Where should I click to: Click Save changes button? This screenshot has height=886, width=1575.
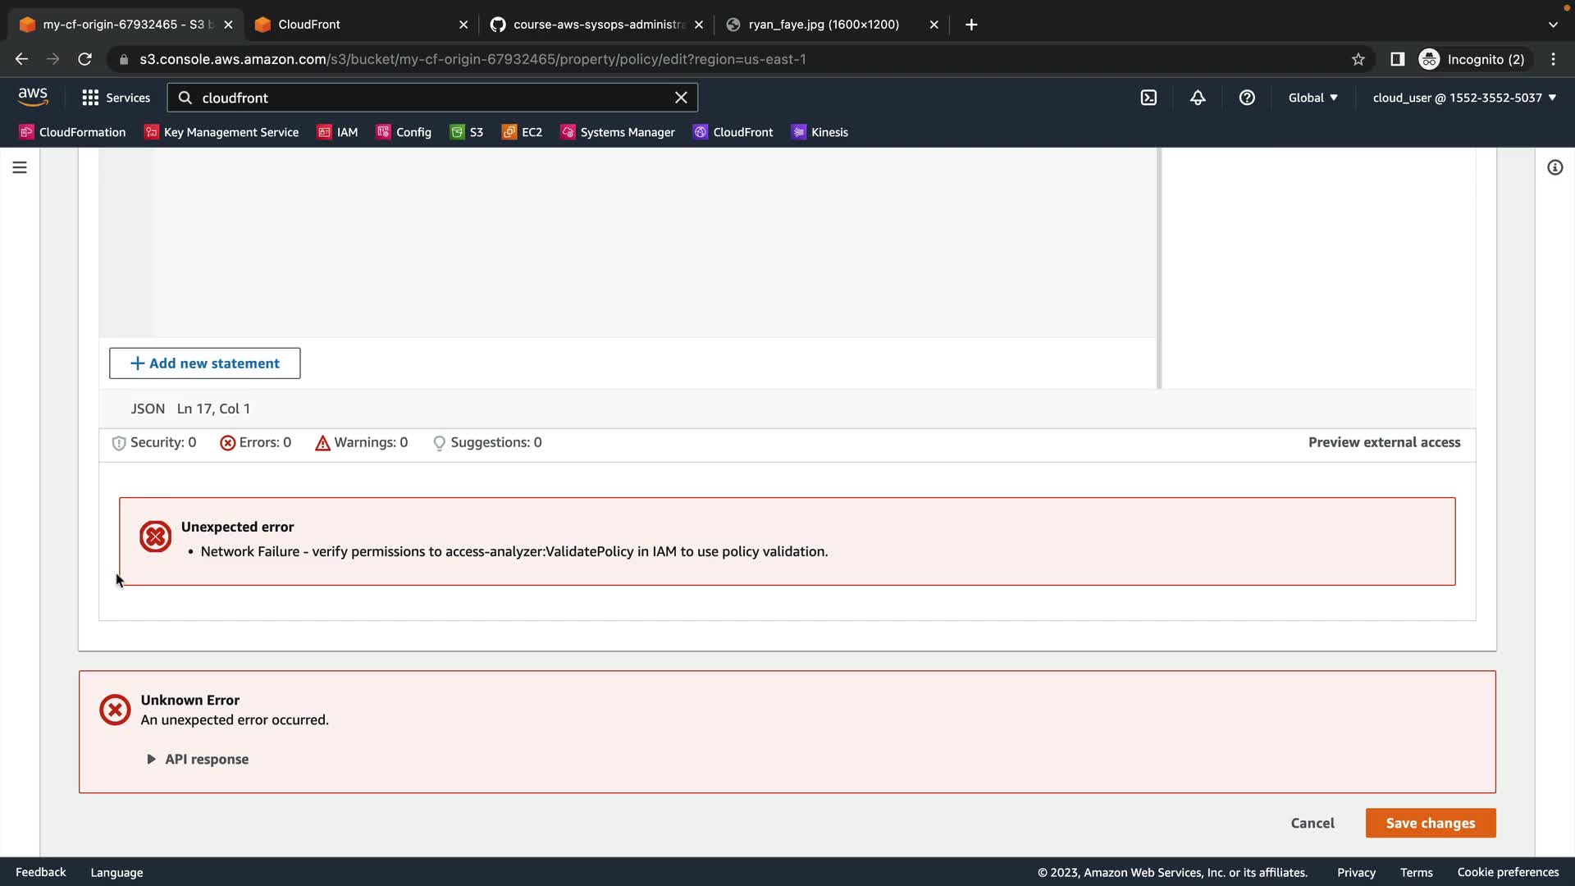click(x=1430, y=823)
